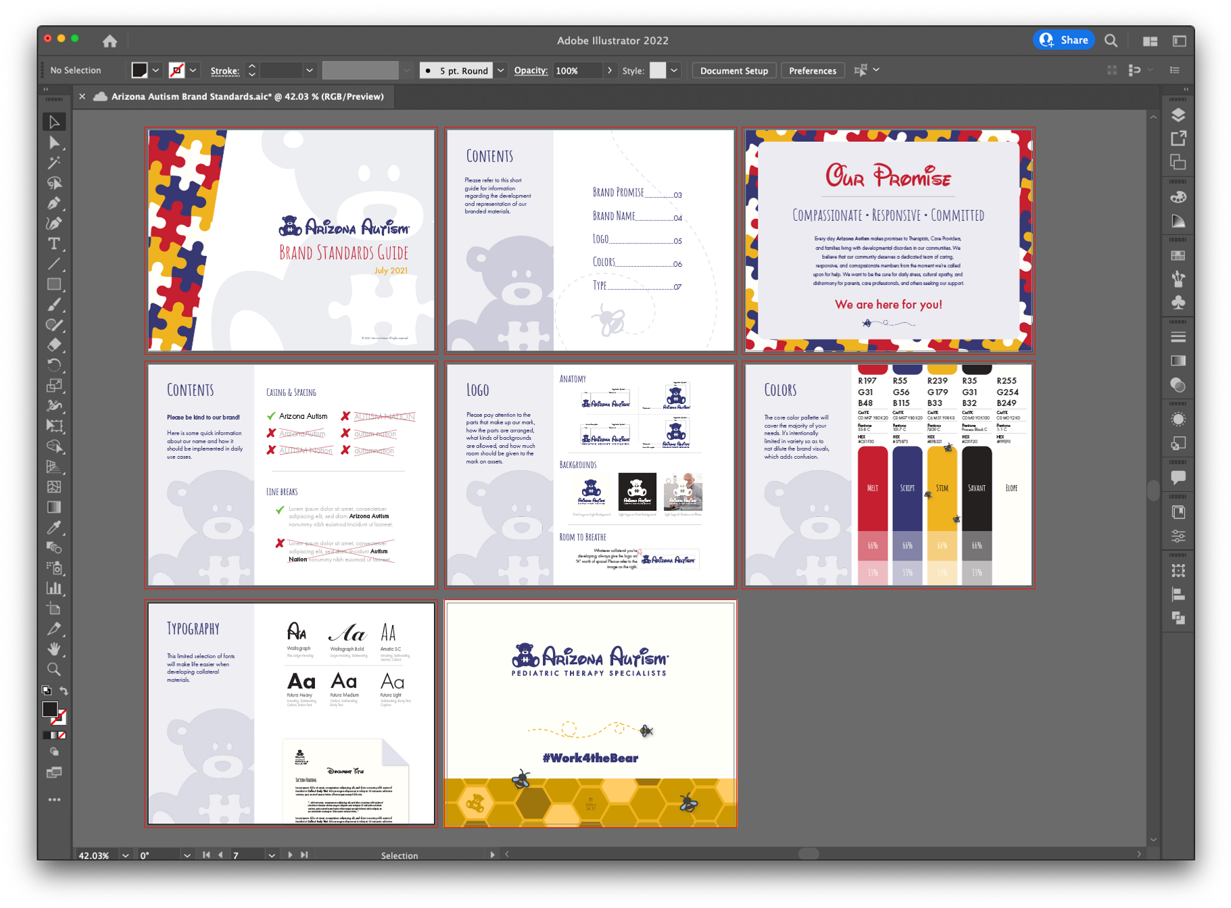
Task: Expand the opacity options arrow
Action: coord(610,70)
